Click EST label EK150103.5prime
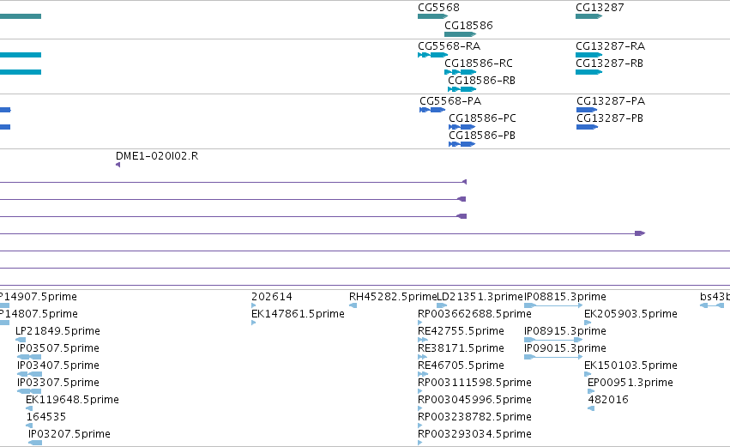Screen dimensions: 730x447 coord(630,365)
